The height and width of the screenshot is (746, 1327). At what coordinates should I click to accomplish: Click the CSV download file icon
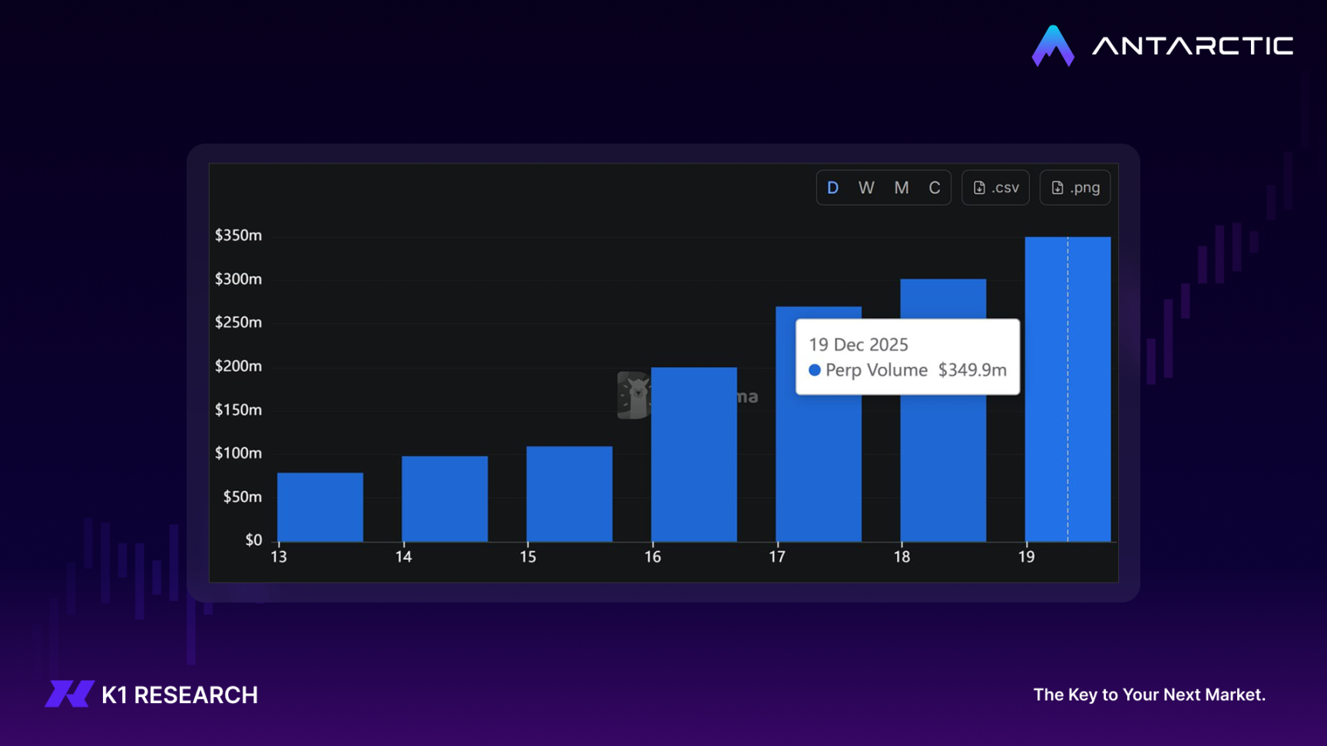979,188
